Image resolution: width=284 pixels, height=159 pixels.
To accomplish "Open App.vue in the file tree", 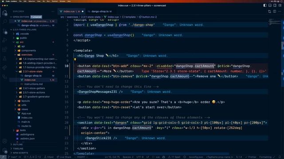I will [26, 114].
